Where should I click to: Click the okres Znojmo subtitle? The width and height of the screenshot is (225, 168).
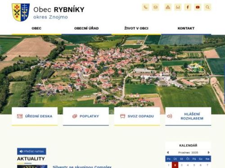50,17
